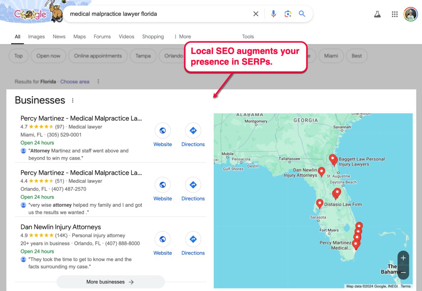Click the More businesses button
Image resolution: width=422 pixels, height=291 pixels.
(110, 282)
